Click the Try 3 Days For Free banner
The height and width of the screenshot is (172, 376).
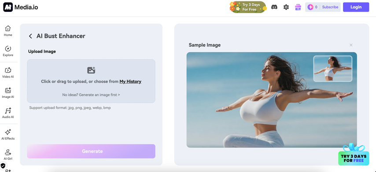(x=248, y=7)
